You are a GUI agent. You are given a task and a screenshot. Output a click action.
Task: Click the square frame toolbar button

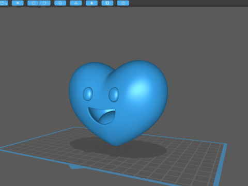coord(107,3)
